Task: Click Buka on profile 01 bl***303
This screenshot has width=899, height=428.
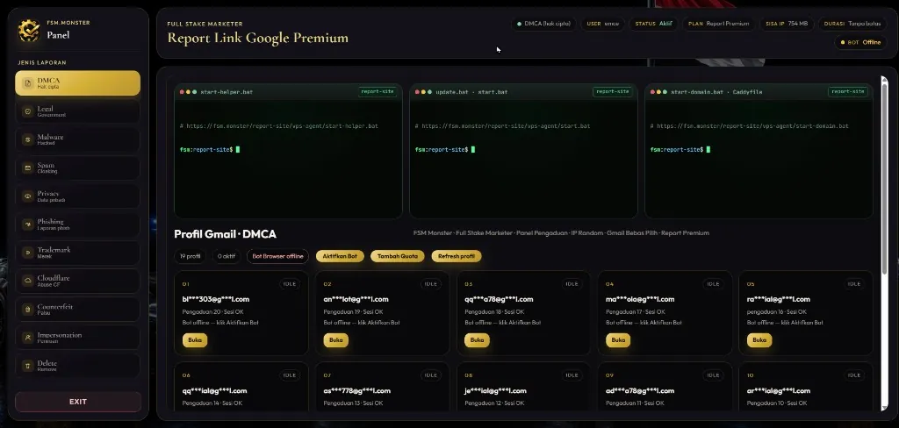Action: tap(195, 339)
